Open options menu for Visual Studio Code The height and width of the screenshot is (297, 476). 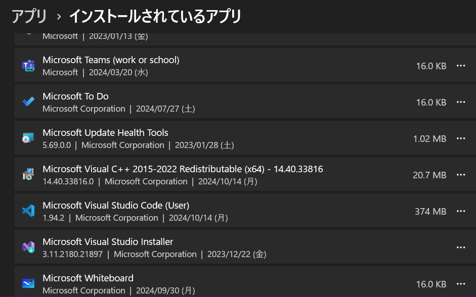pyautogui.click(x=461, y=211)
